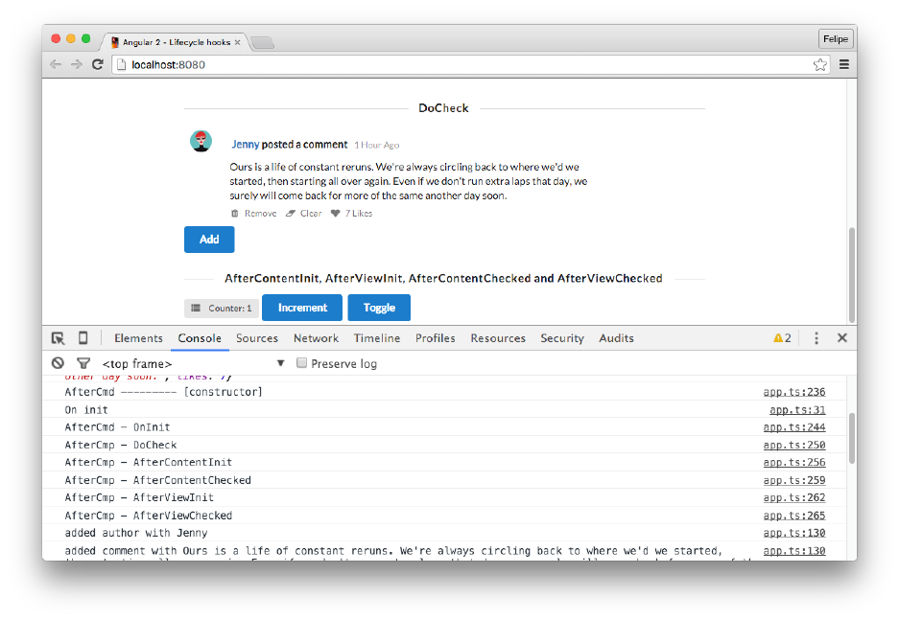The height and width of the screenshot is (620, 899).
Task: Clear console with the ban icon
Action: point(58,363)
